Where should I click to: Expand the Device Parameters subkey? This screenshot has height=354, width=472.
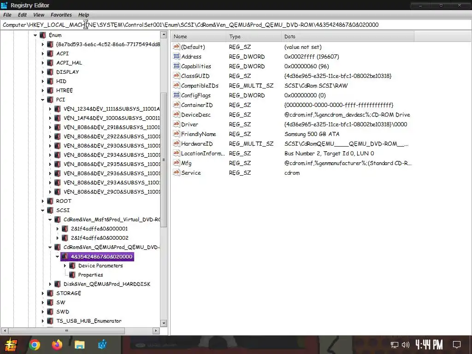click(65, 266)
